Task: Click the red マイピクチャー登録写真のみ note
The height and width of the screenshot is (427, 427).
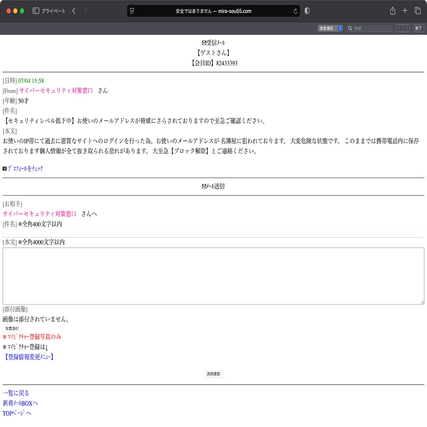Action: [x=32, y=337]
